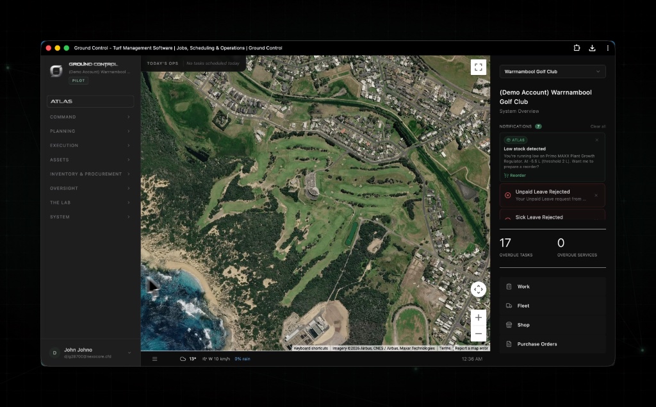
Task: Expand the EXECUTION menu section
Action: click(90, 145)
